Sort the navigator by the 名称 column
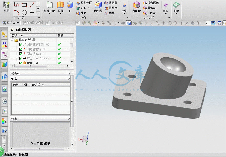226x157 pixels. pyautogui.click(x=33, y=35)
